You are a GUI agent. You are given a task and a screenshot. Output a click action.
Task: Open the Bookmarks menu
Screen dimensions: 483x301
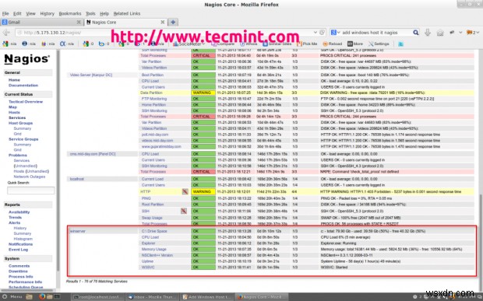(x=70, y=13)
